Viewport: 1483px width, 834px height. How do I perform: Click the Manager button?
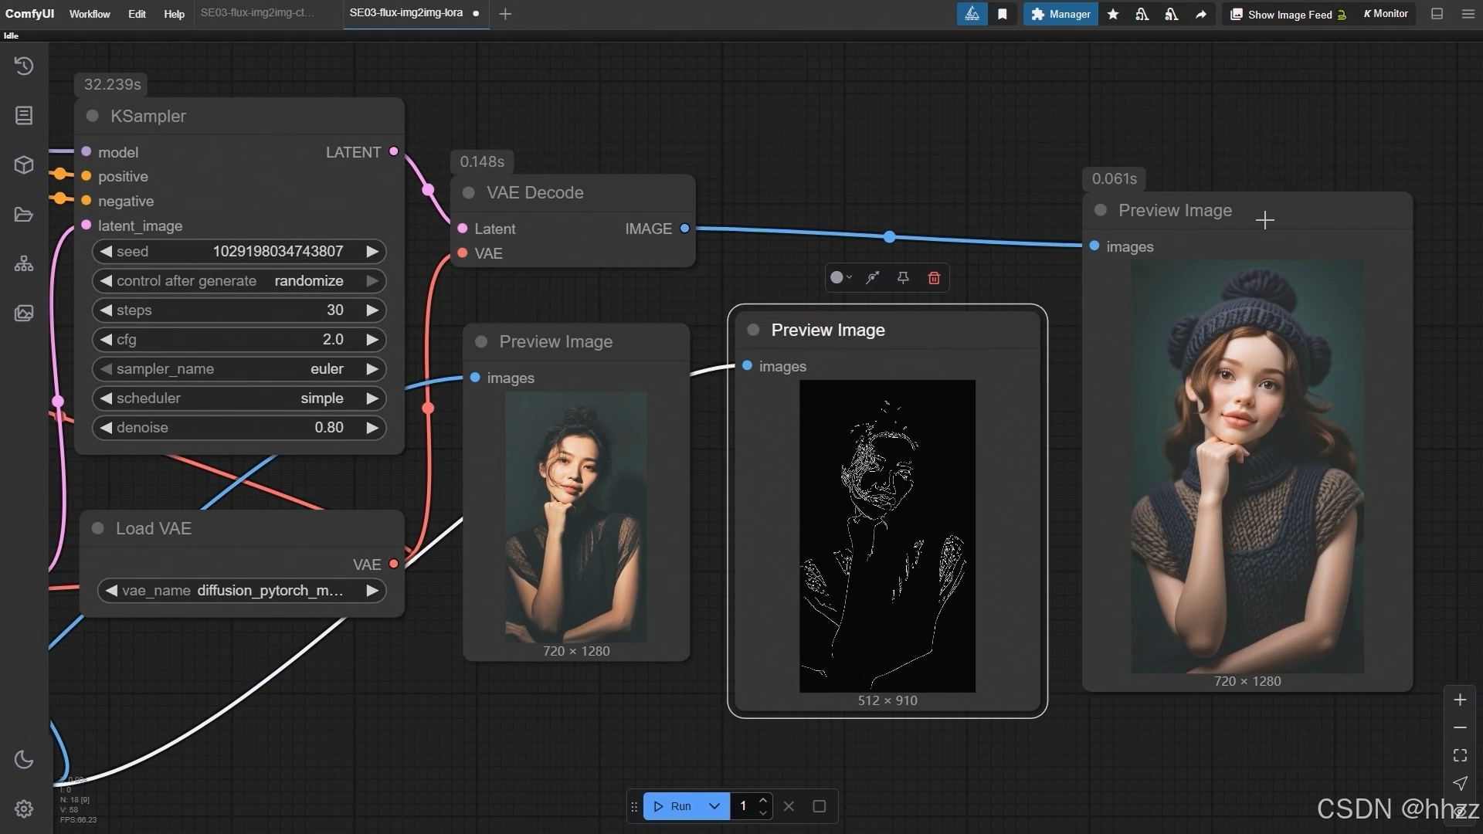(1060, 14)
